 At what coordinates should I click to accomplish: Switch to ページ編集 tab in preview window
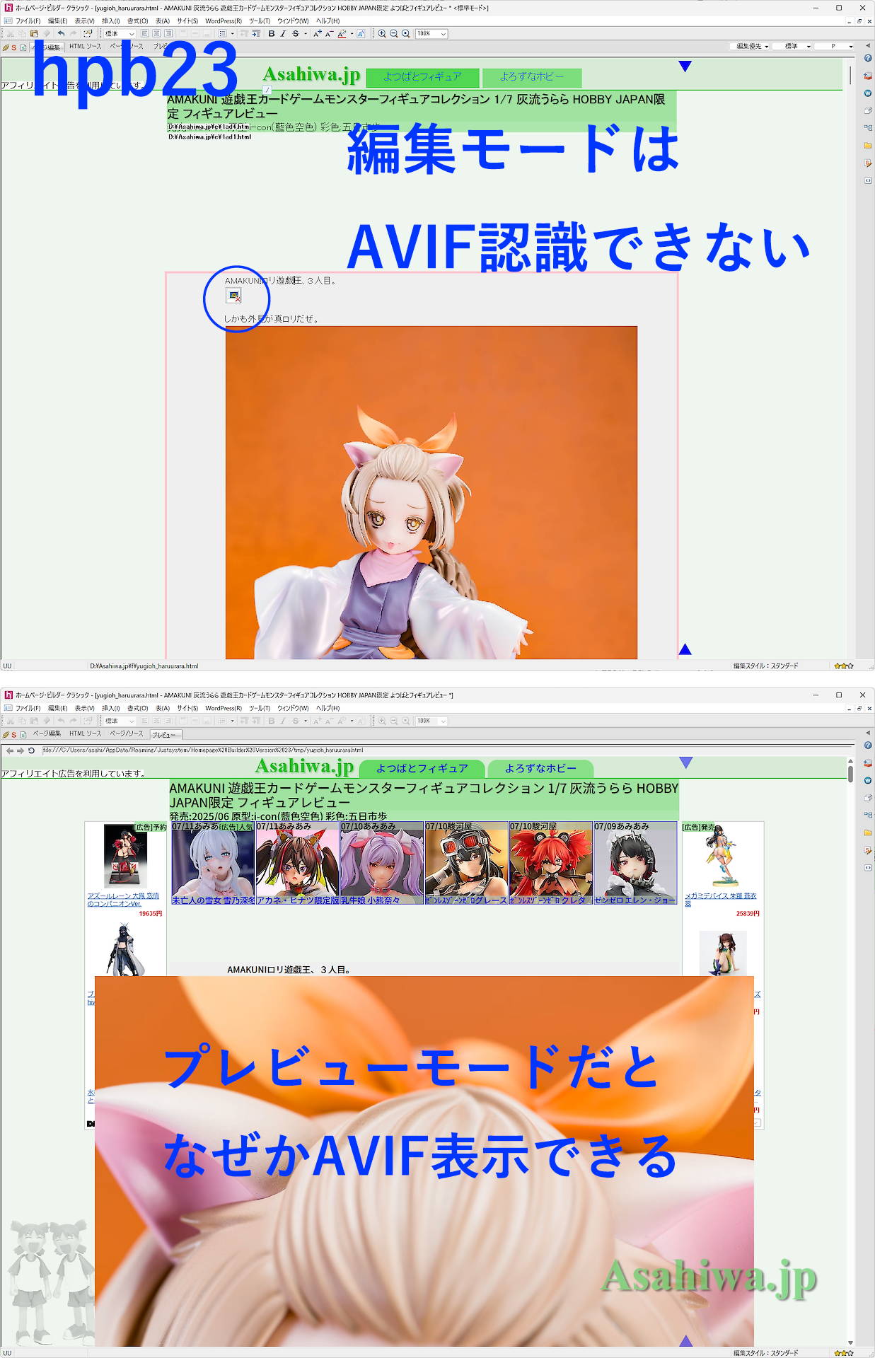47,734
